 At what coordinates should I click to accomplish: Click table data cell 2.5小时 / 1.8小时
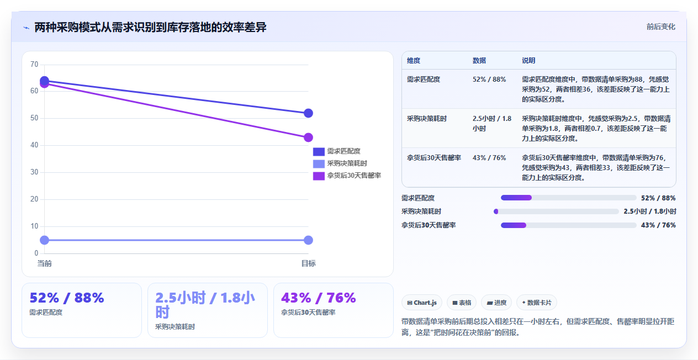492,123
